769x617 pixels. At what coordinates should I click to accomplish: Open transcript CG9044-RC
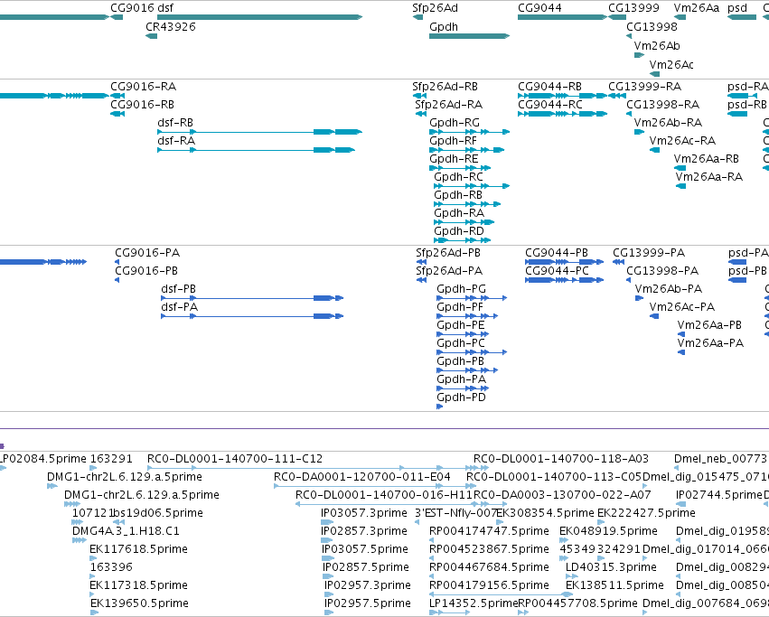pyautogui.click(x=550, y=105)
